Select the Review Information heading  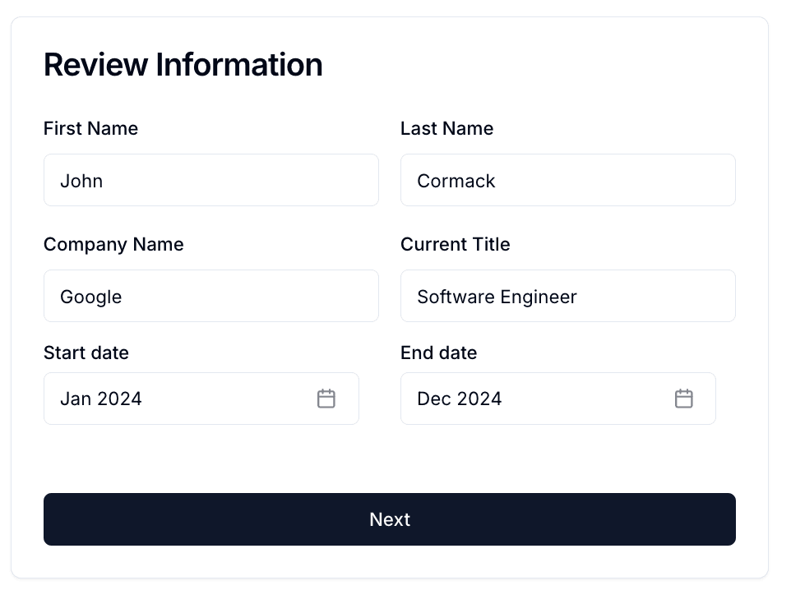[183, 65]
